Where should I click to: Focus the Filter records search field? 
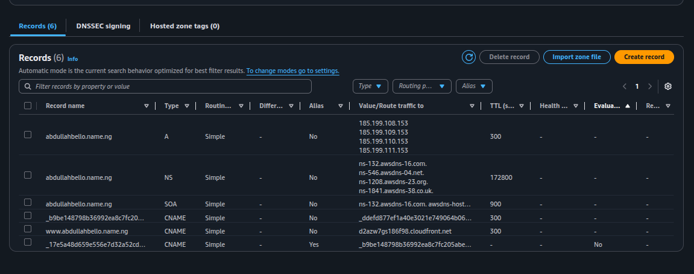click(165, 86)
